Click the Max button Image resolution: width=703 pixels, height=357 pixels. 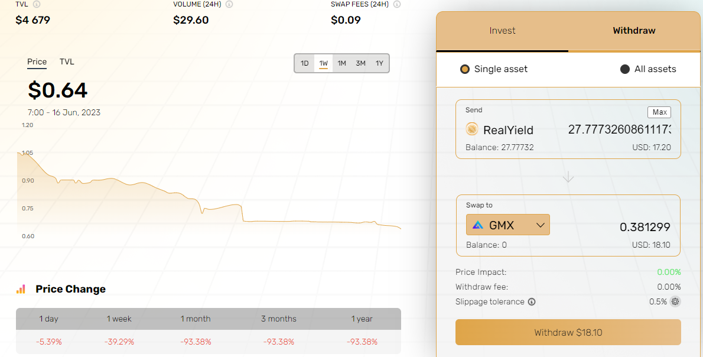click(x=659, y=112)
